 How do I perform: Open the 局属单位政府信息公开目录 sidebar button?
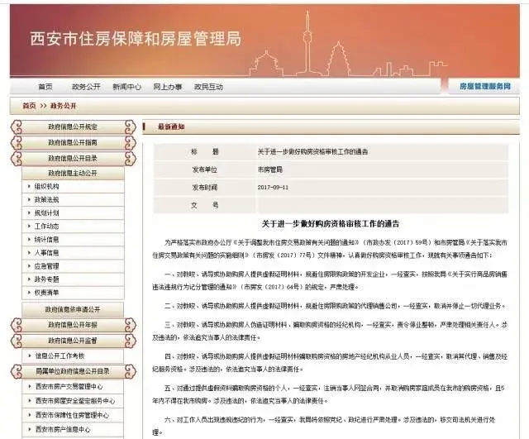[73, 371]
